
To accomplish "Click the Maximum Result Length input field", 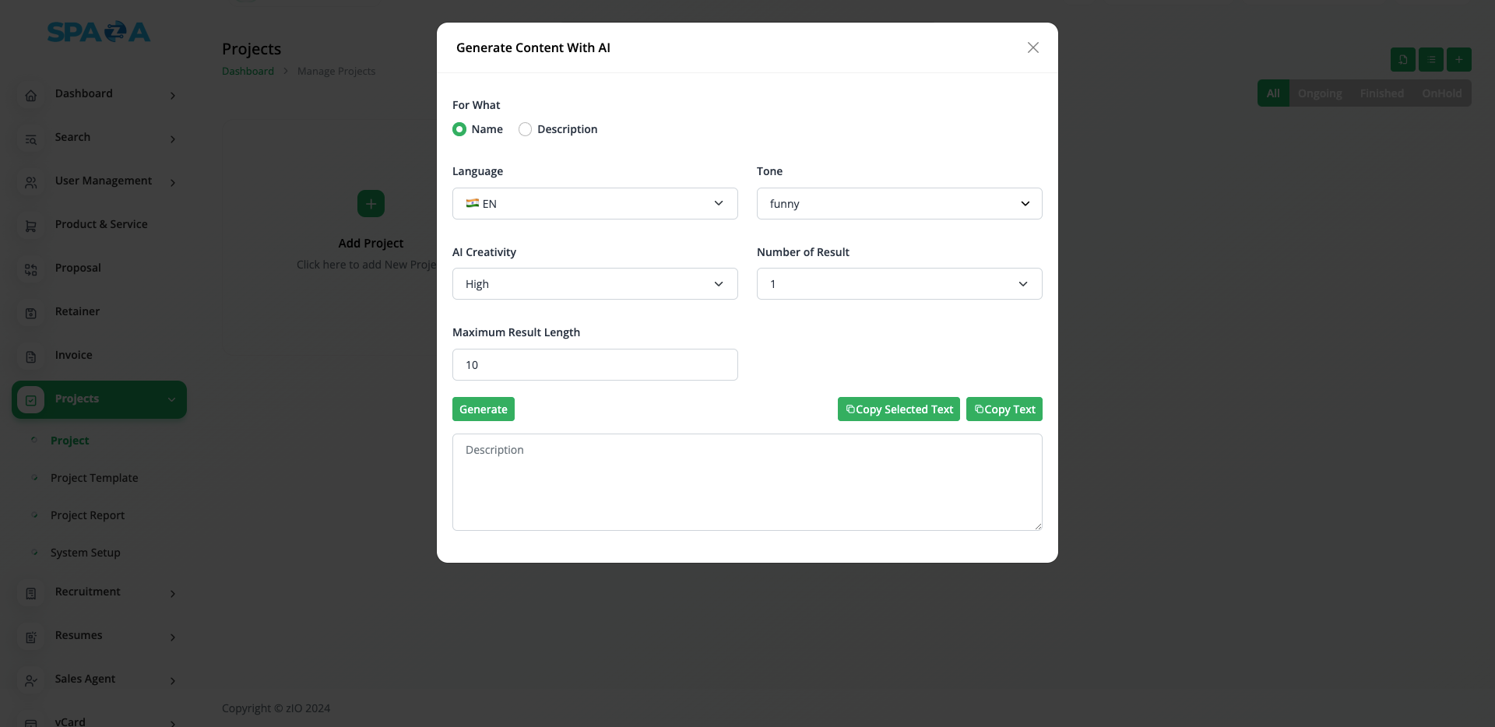I will point(595,365).
